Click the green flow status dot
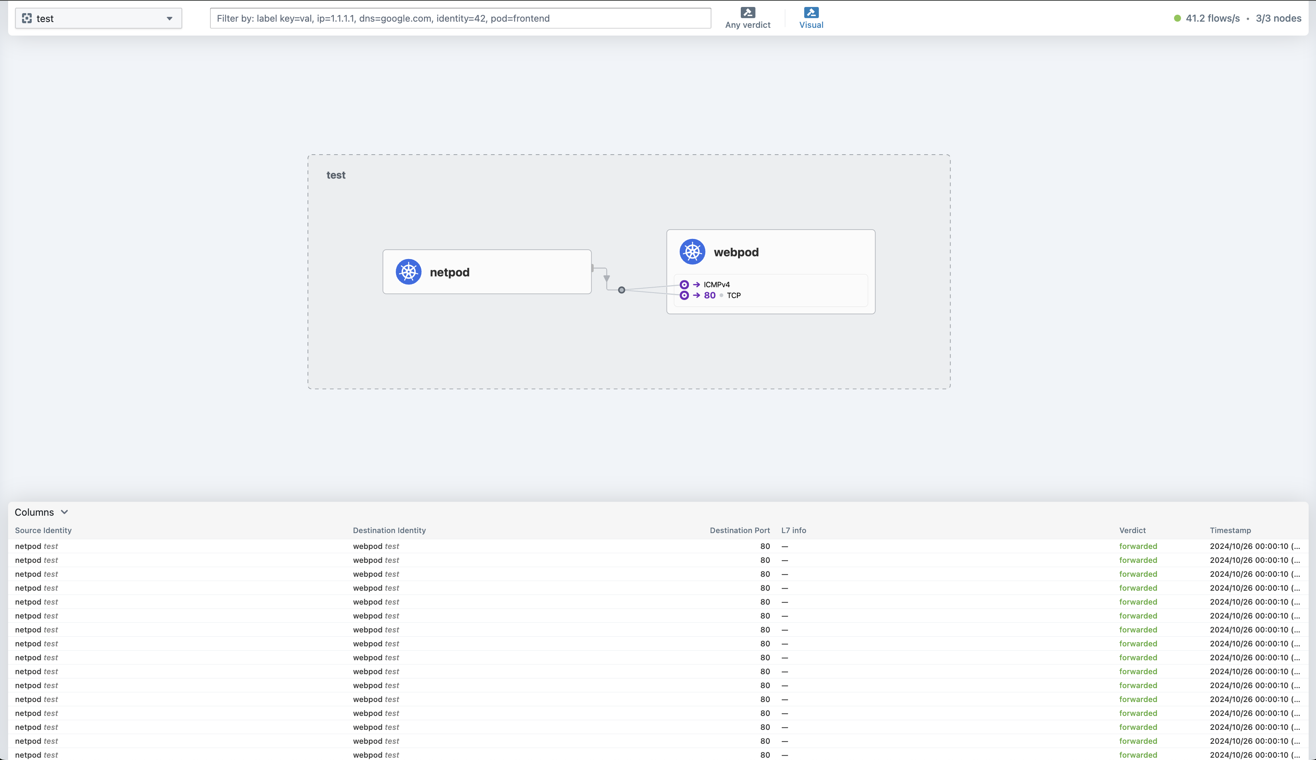Viewport: 1316px width, 760px height. pos(1177,18)
